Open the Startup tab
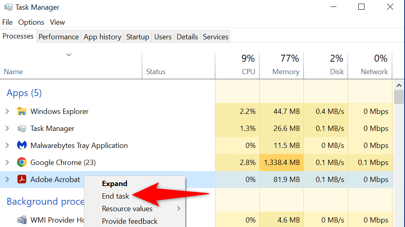The height and width of the screenshot is (227, 405). [138, 37]
